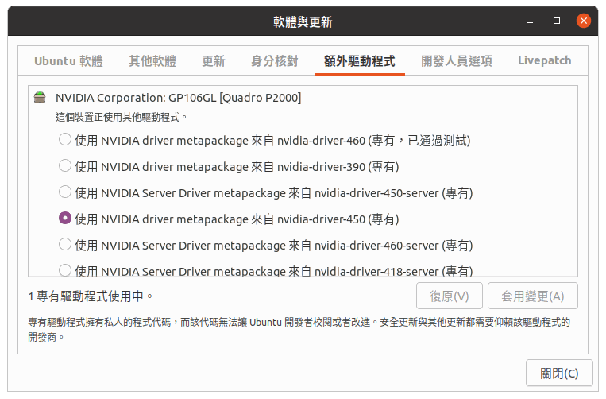This screenshot has width=606, height=399.
Task: Open the Livepatch tab
Action: click(545, 60)
